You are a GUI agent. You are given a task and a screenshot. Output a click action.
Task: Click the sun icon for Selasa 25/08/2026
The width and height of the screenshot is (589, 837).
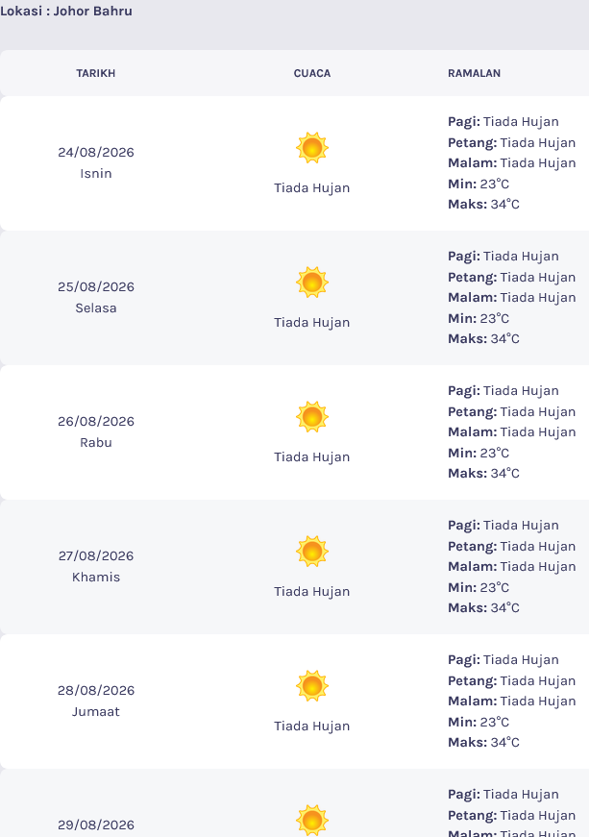pyautogui.click(x=312, y=283)
